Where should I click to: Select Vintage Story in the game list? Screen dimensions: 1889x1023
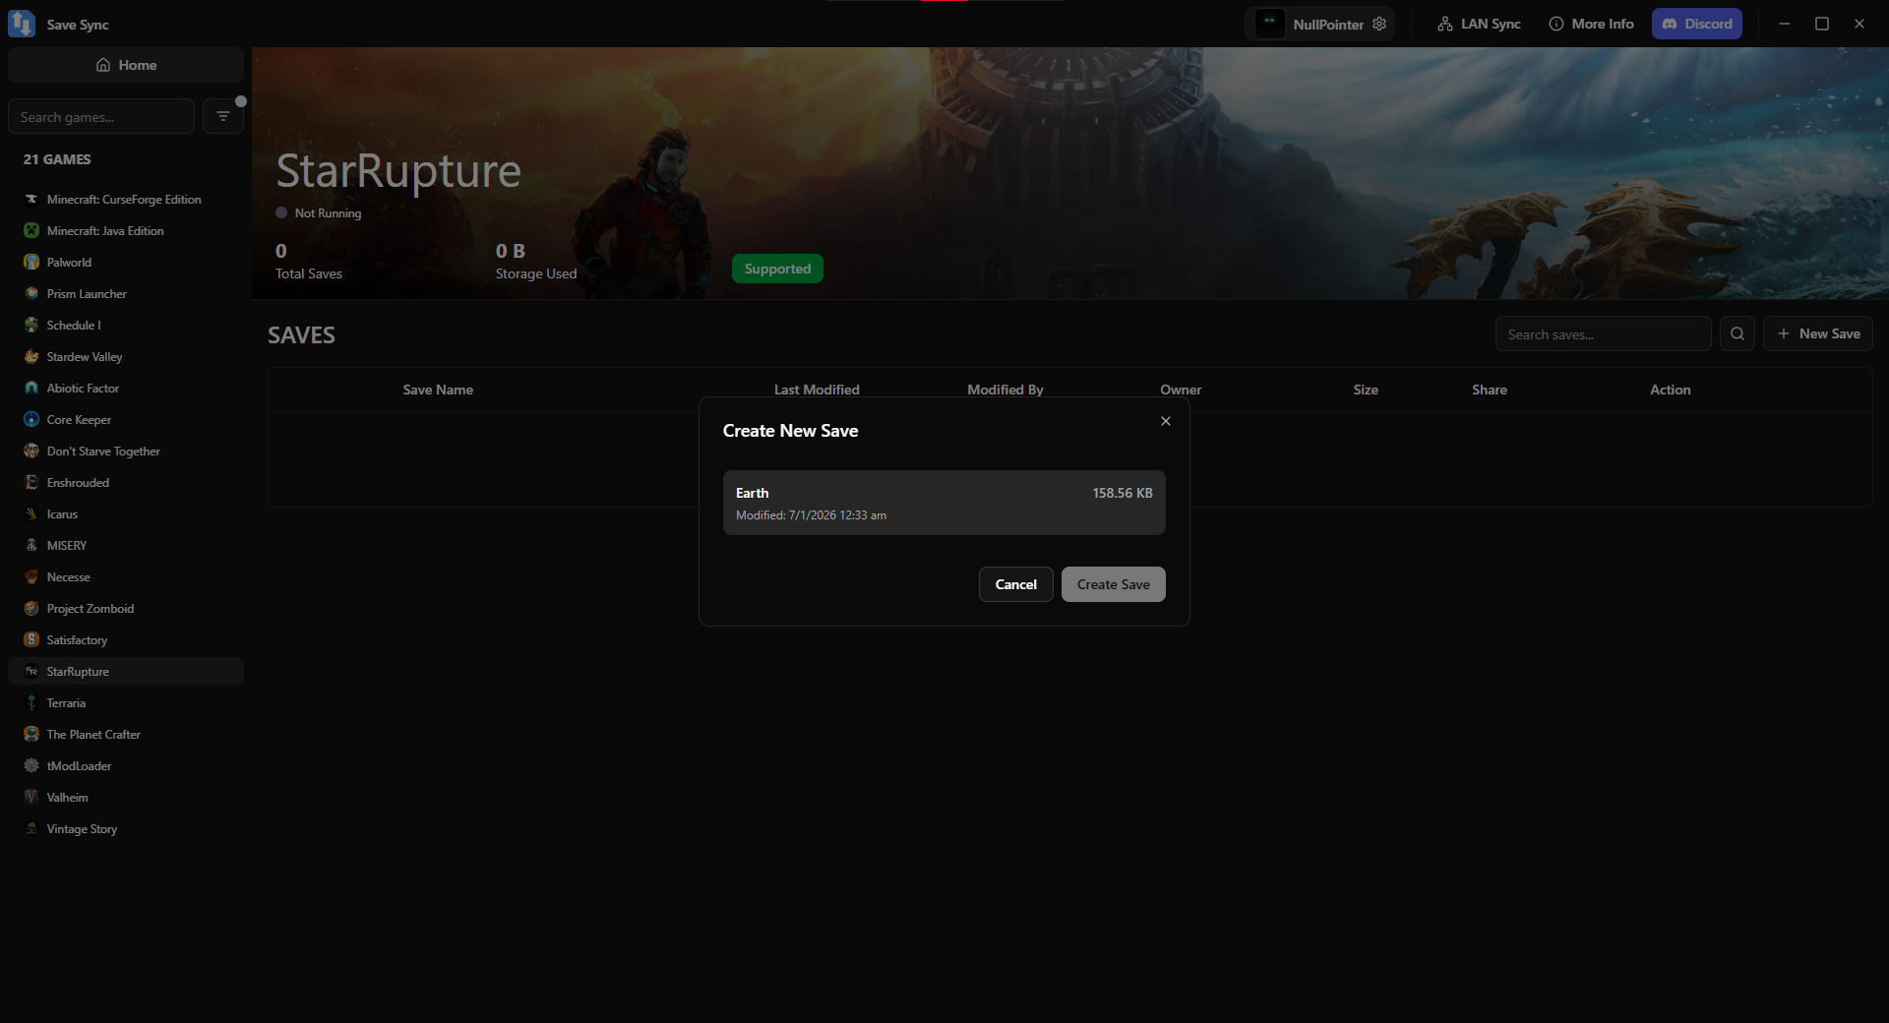[126, 828]
